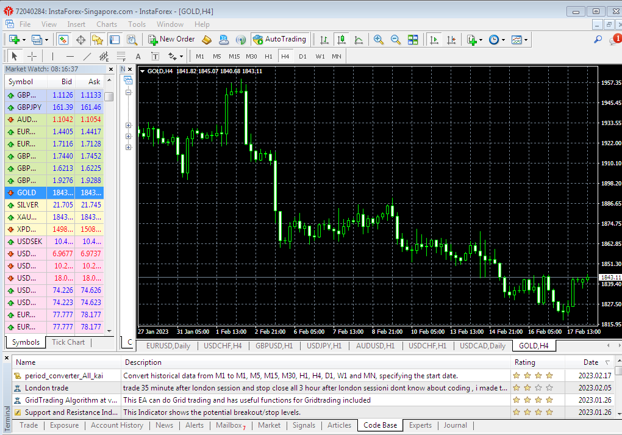
Task: Open the Profiles toolbar icon
Action: pos(37,40)
